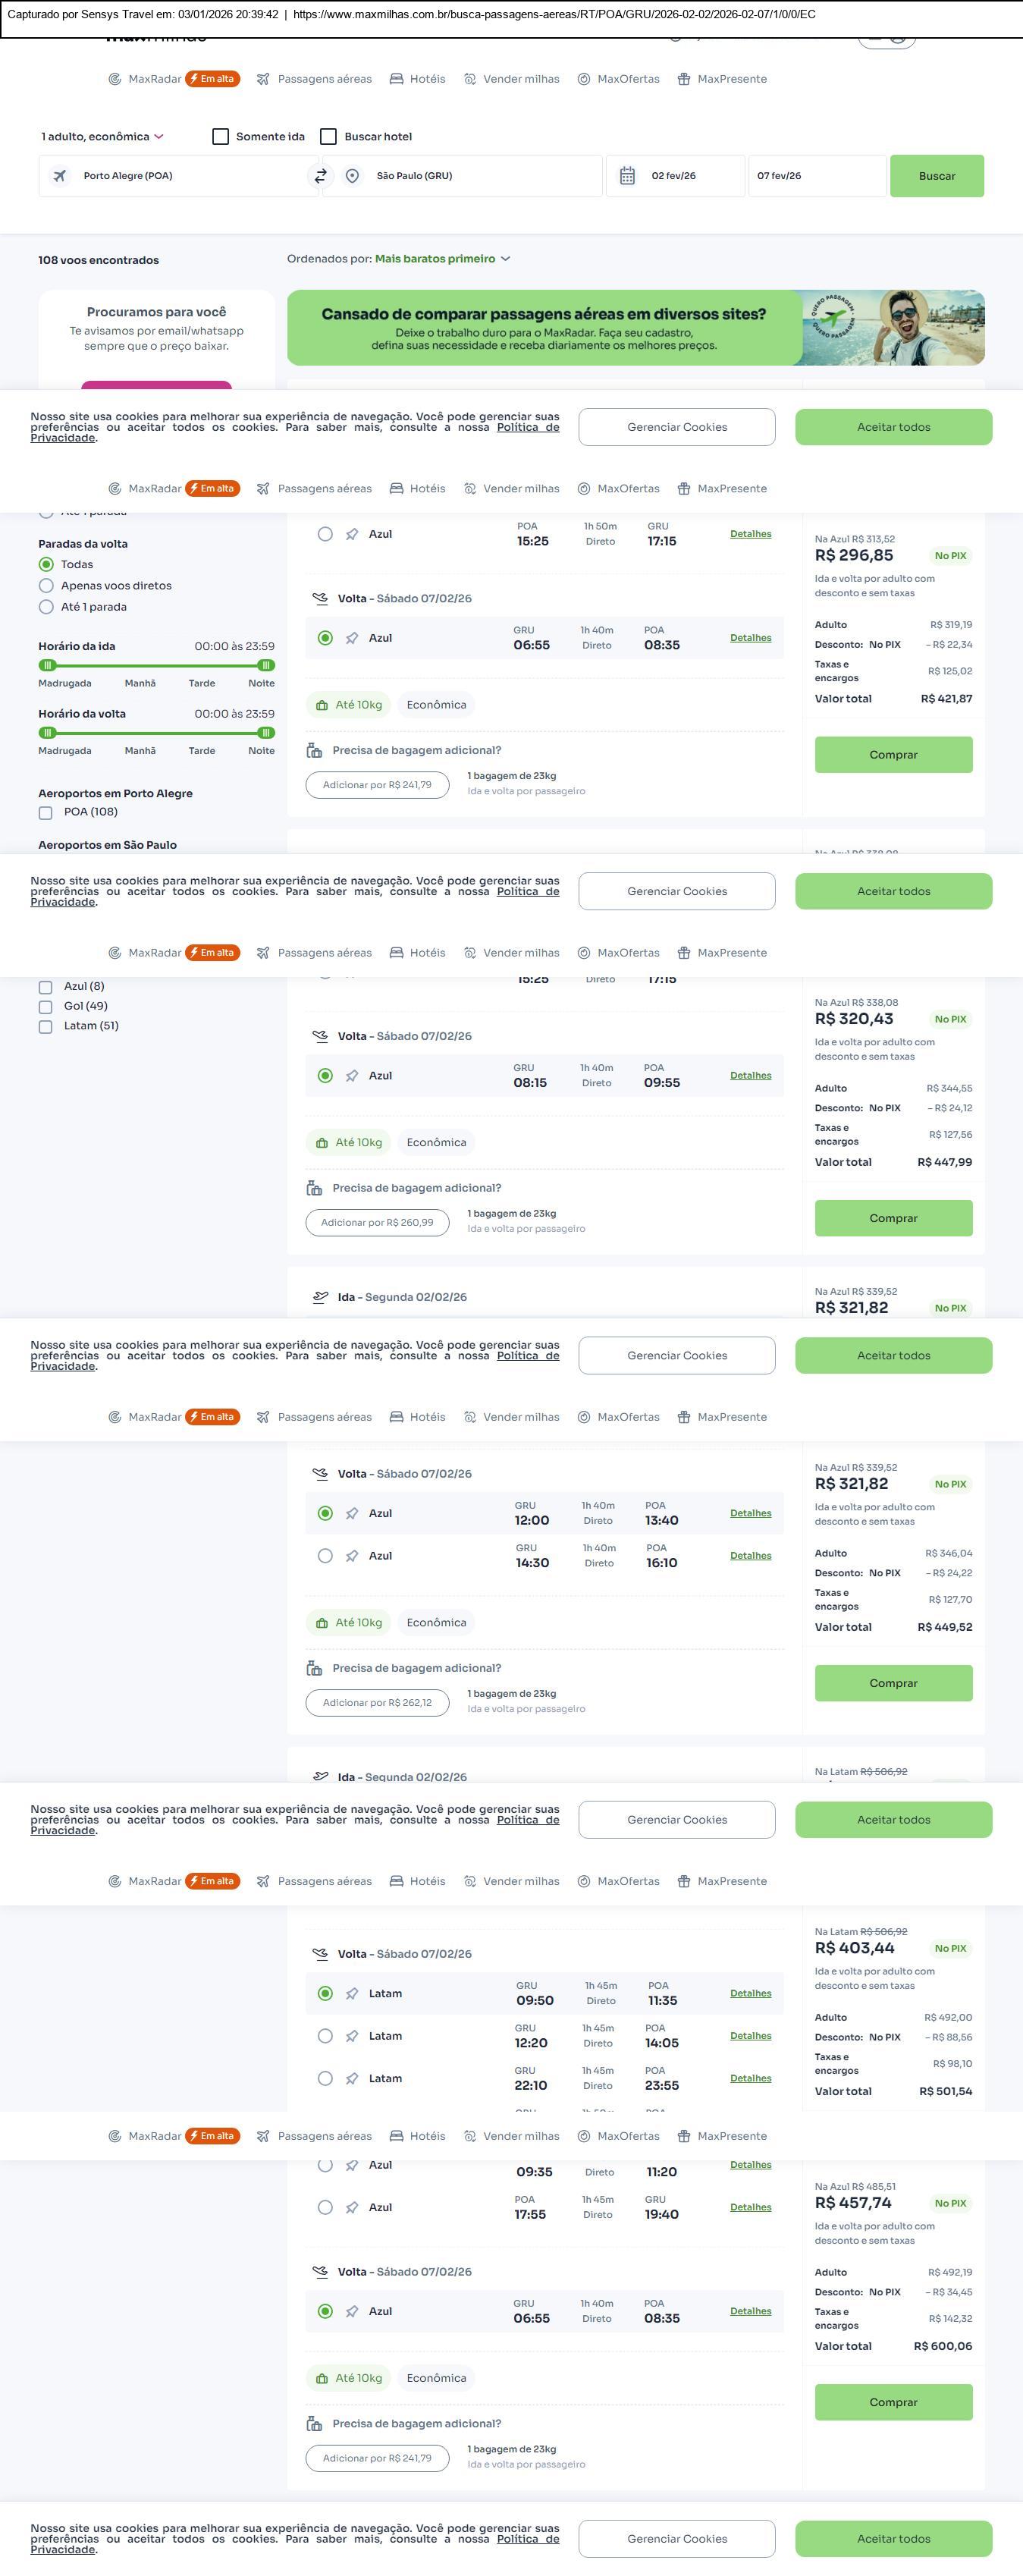Pin the Azul 17:55 POA outbound flight

[352, 2207]
